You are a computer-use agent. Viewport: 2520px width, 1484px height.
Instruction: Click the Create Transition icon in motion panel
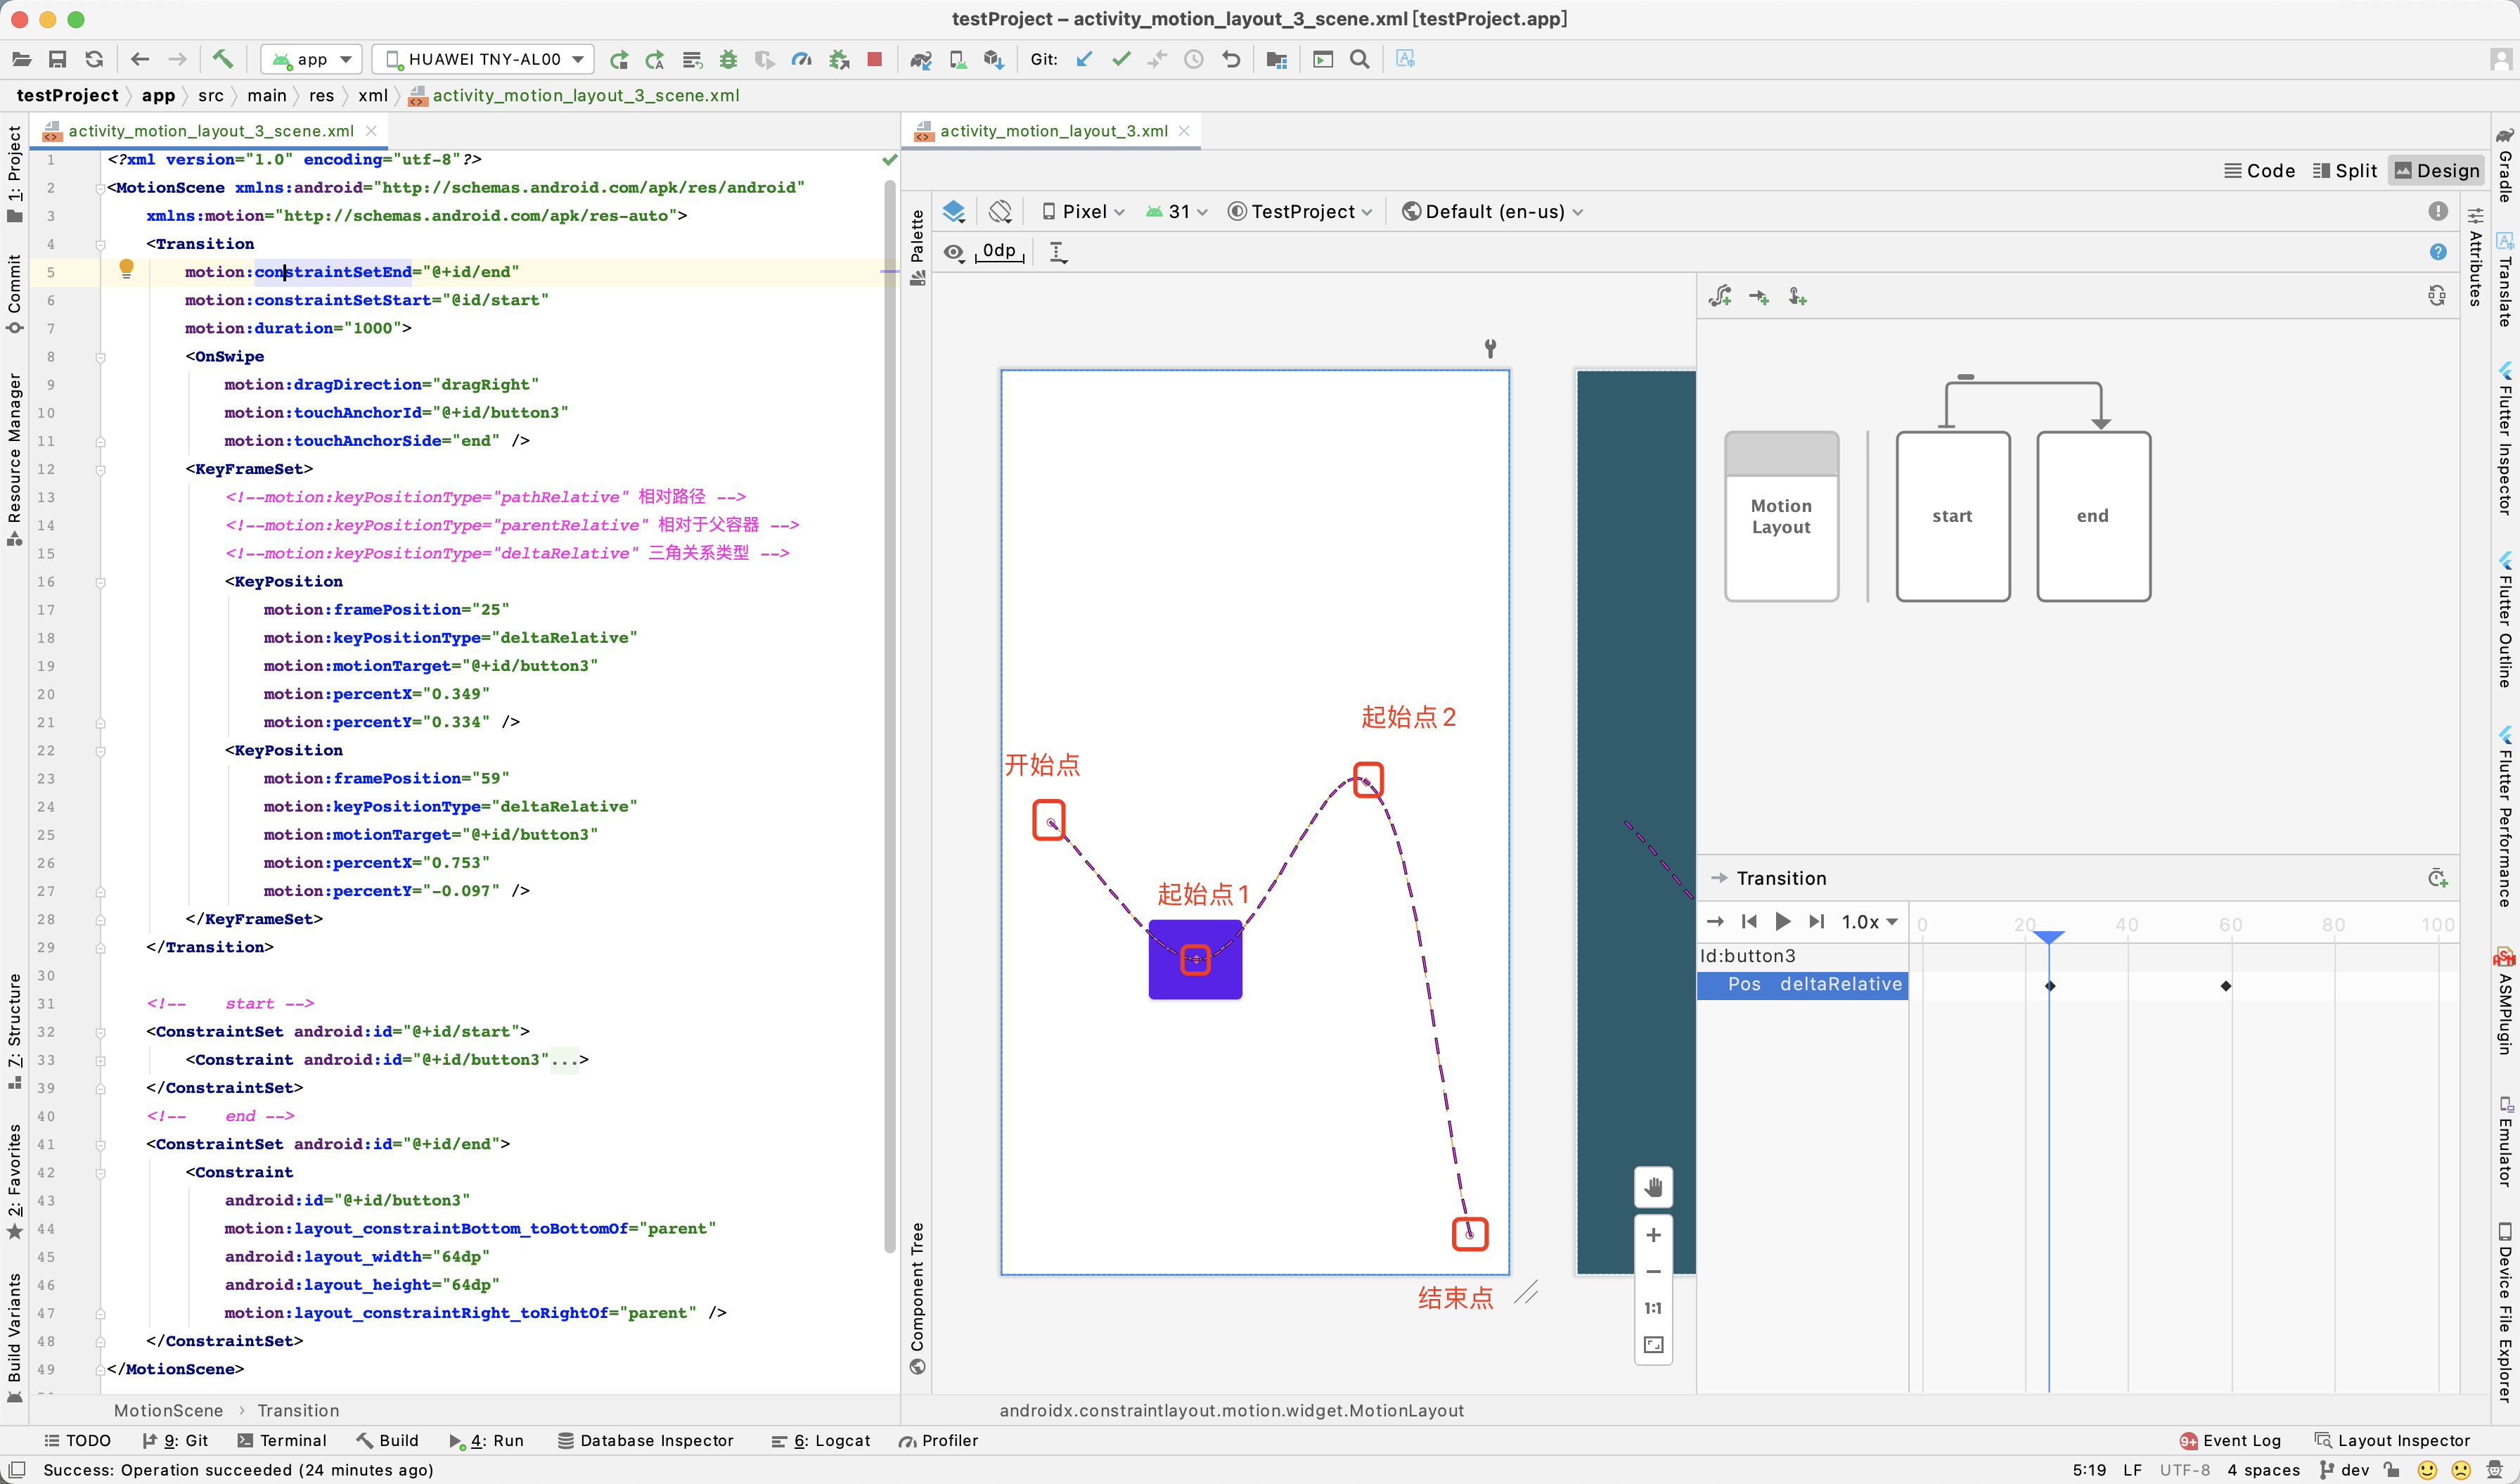tap(1759, 296)
